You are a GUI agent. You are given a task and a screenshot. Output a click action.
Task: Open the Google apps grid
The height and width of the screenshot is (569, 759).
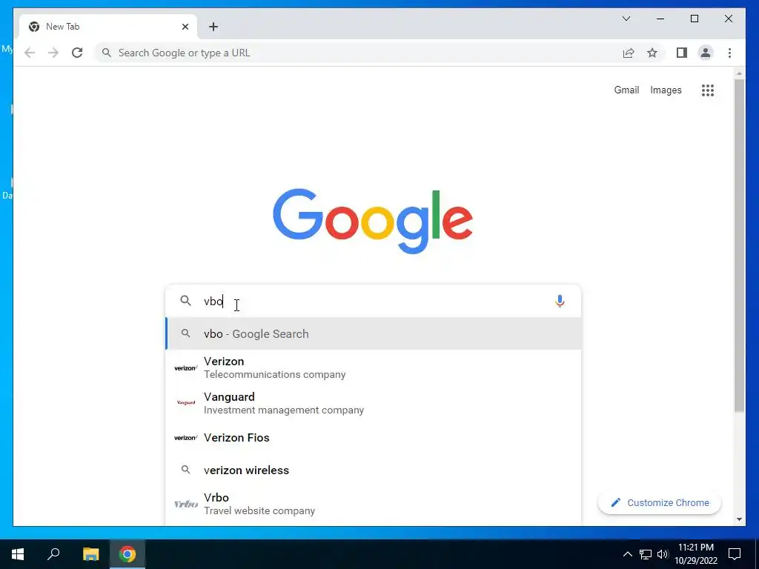click(x=708, y=90)
